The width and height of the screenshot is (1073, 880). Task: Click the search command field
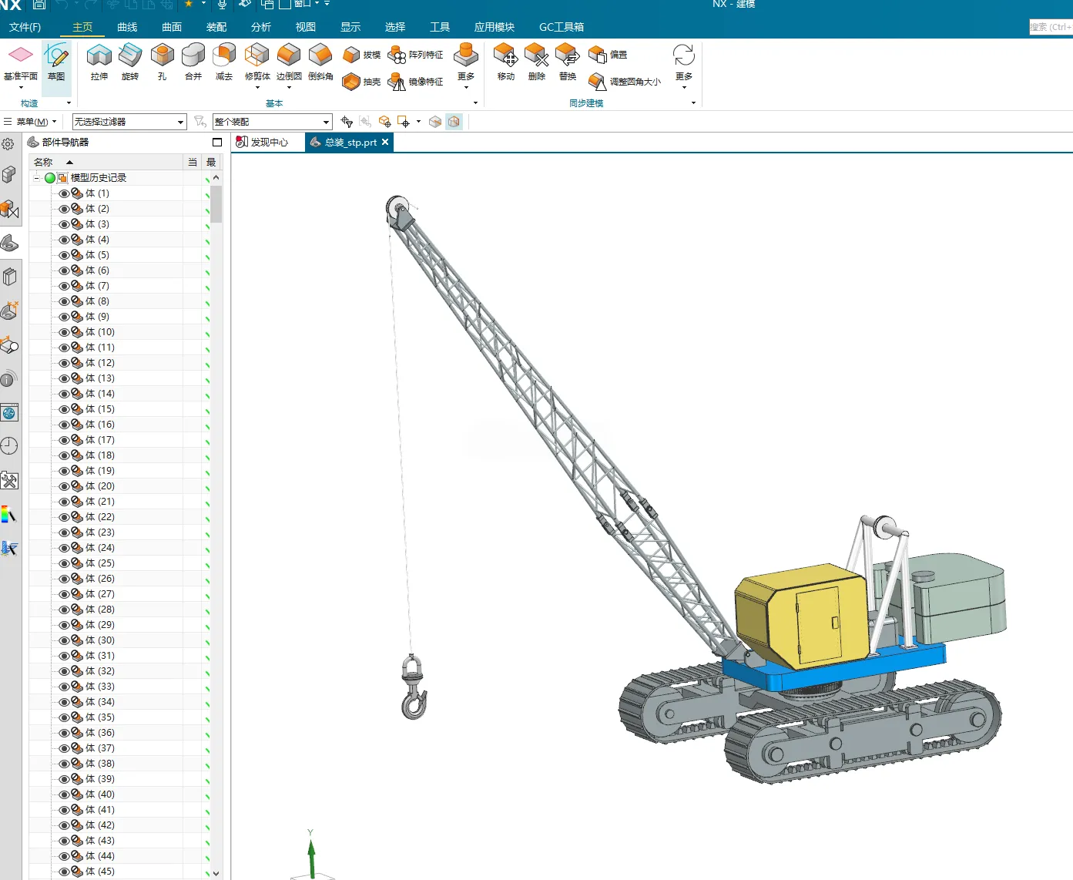1051,27
